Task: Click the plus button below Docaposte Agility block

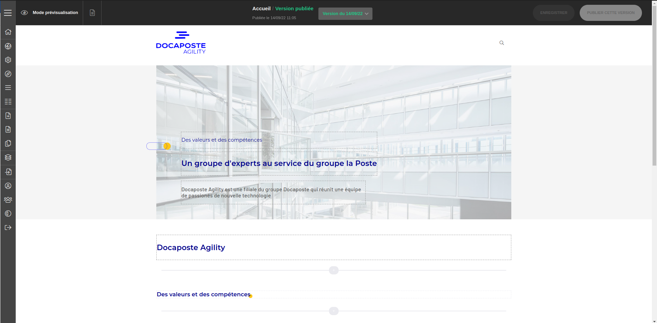Action: tap(334, 270)
